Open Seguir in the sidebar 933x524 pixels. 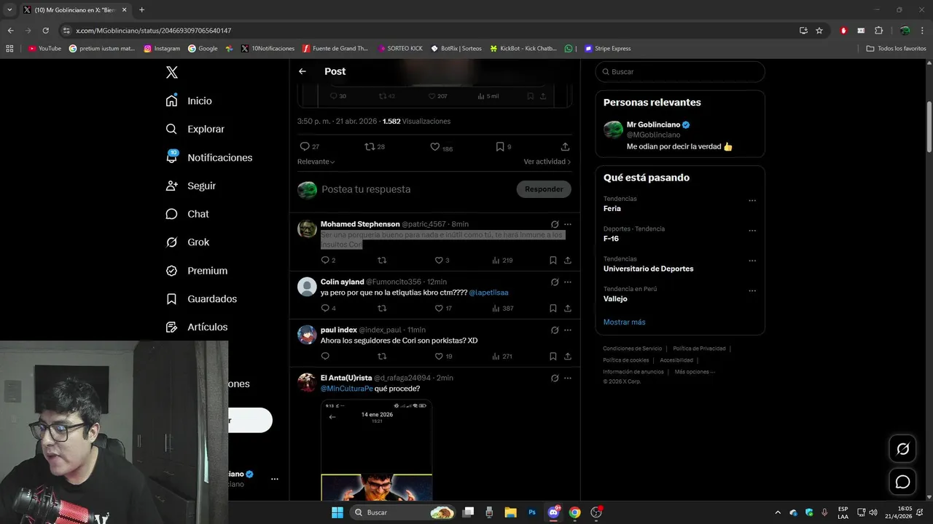(191, 186)
